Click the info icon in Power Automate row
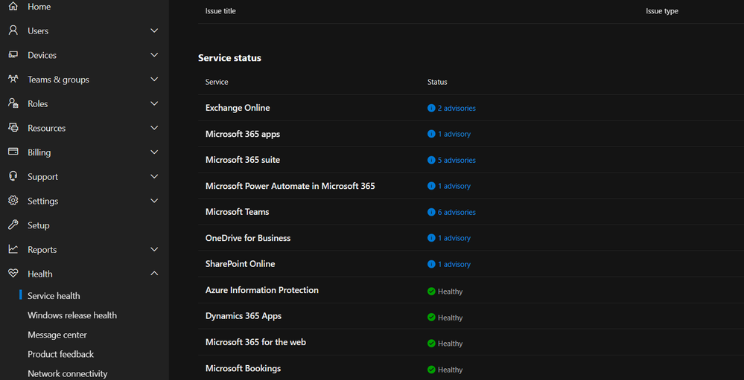The width and height of the screenshot is (744, 380). pyautogui.click(x=431, y=186)
